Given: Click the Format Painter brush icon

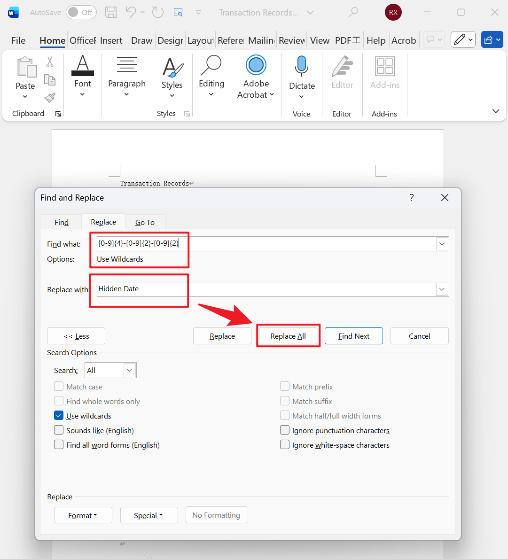Looking at the screenshot, I should 50,98.
